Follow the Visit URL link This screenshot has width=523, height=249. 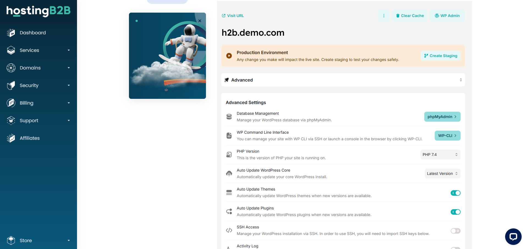tap(233, 16)
